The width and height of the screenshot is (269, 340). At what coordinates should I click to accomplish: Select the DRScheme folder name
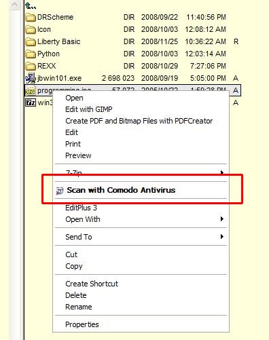pos(55,17)
